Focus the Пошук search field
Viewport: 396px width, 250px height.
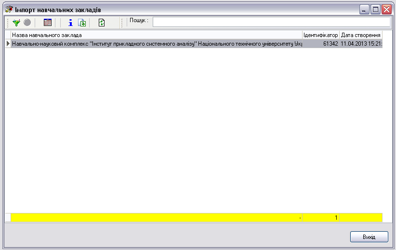[x=271, y=22]
